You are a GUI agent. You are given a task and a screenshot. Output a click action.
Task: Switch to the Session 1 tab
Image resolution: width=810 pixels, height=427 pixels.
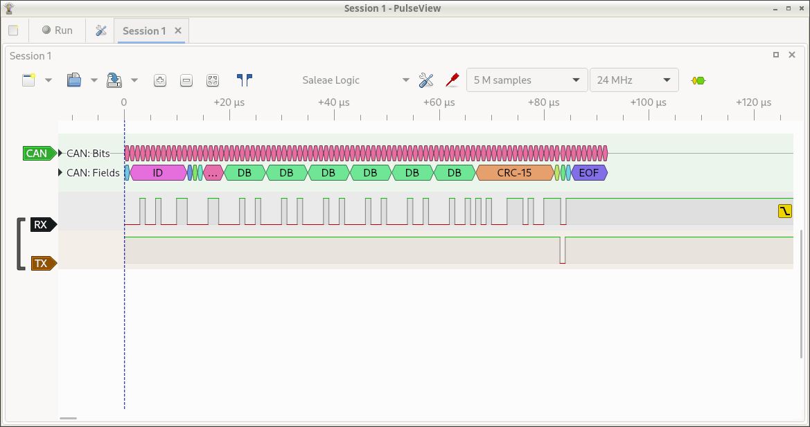[144, 30]
